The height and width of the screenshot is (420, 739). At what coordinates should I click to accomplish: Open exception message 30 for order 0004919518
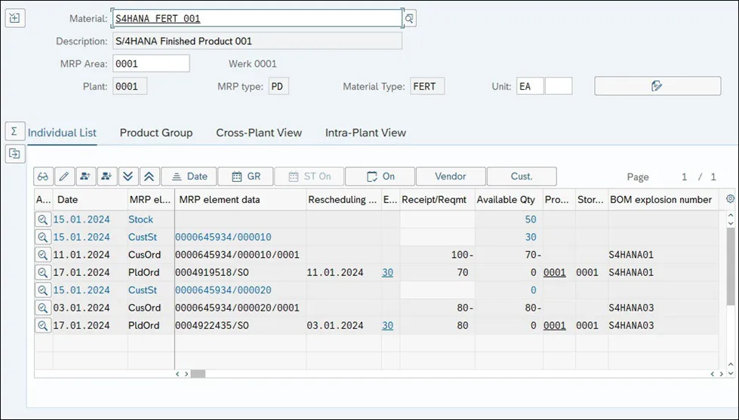387,273
